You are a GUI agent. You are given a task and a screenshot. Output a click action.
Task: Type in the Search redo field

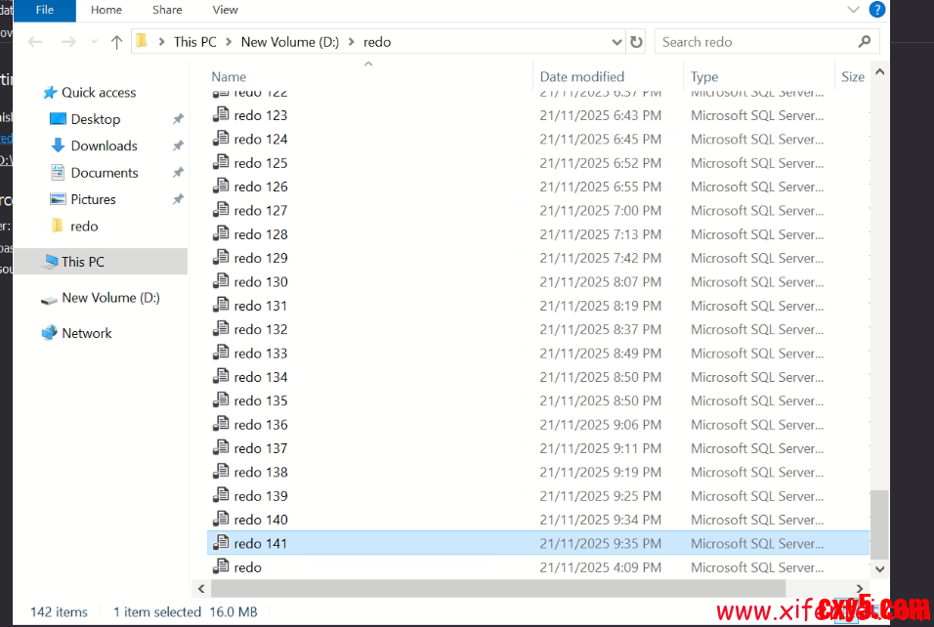(x=752, y=42)
